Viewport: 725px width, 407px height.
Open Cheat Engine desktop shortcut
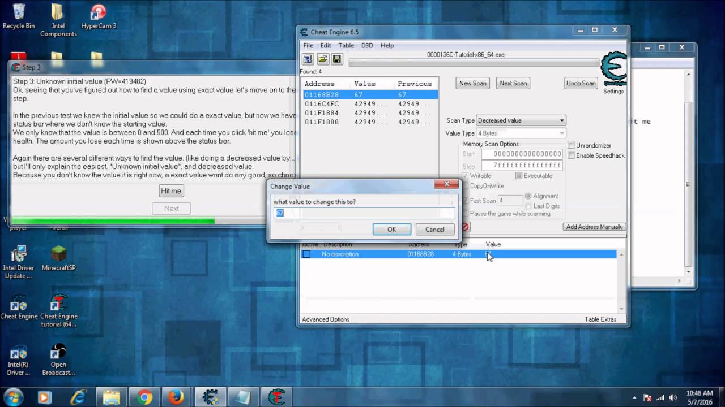[19, 307]
